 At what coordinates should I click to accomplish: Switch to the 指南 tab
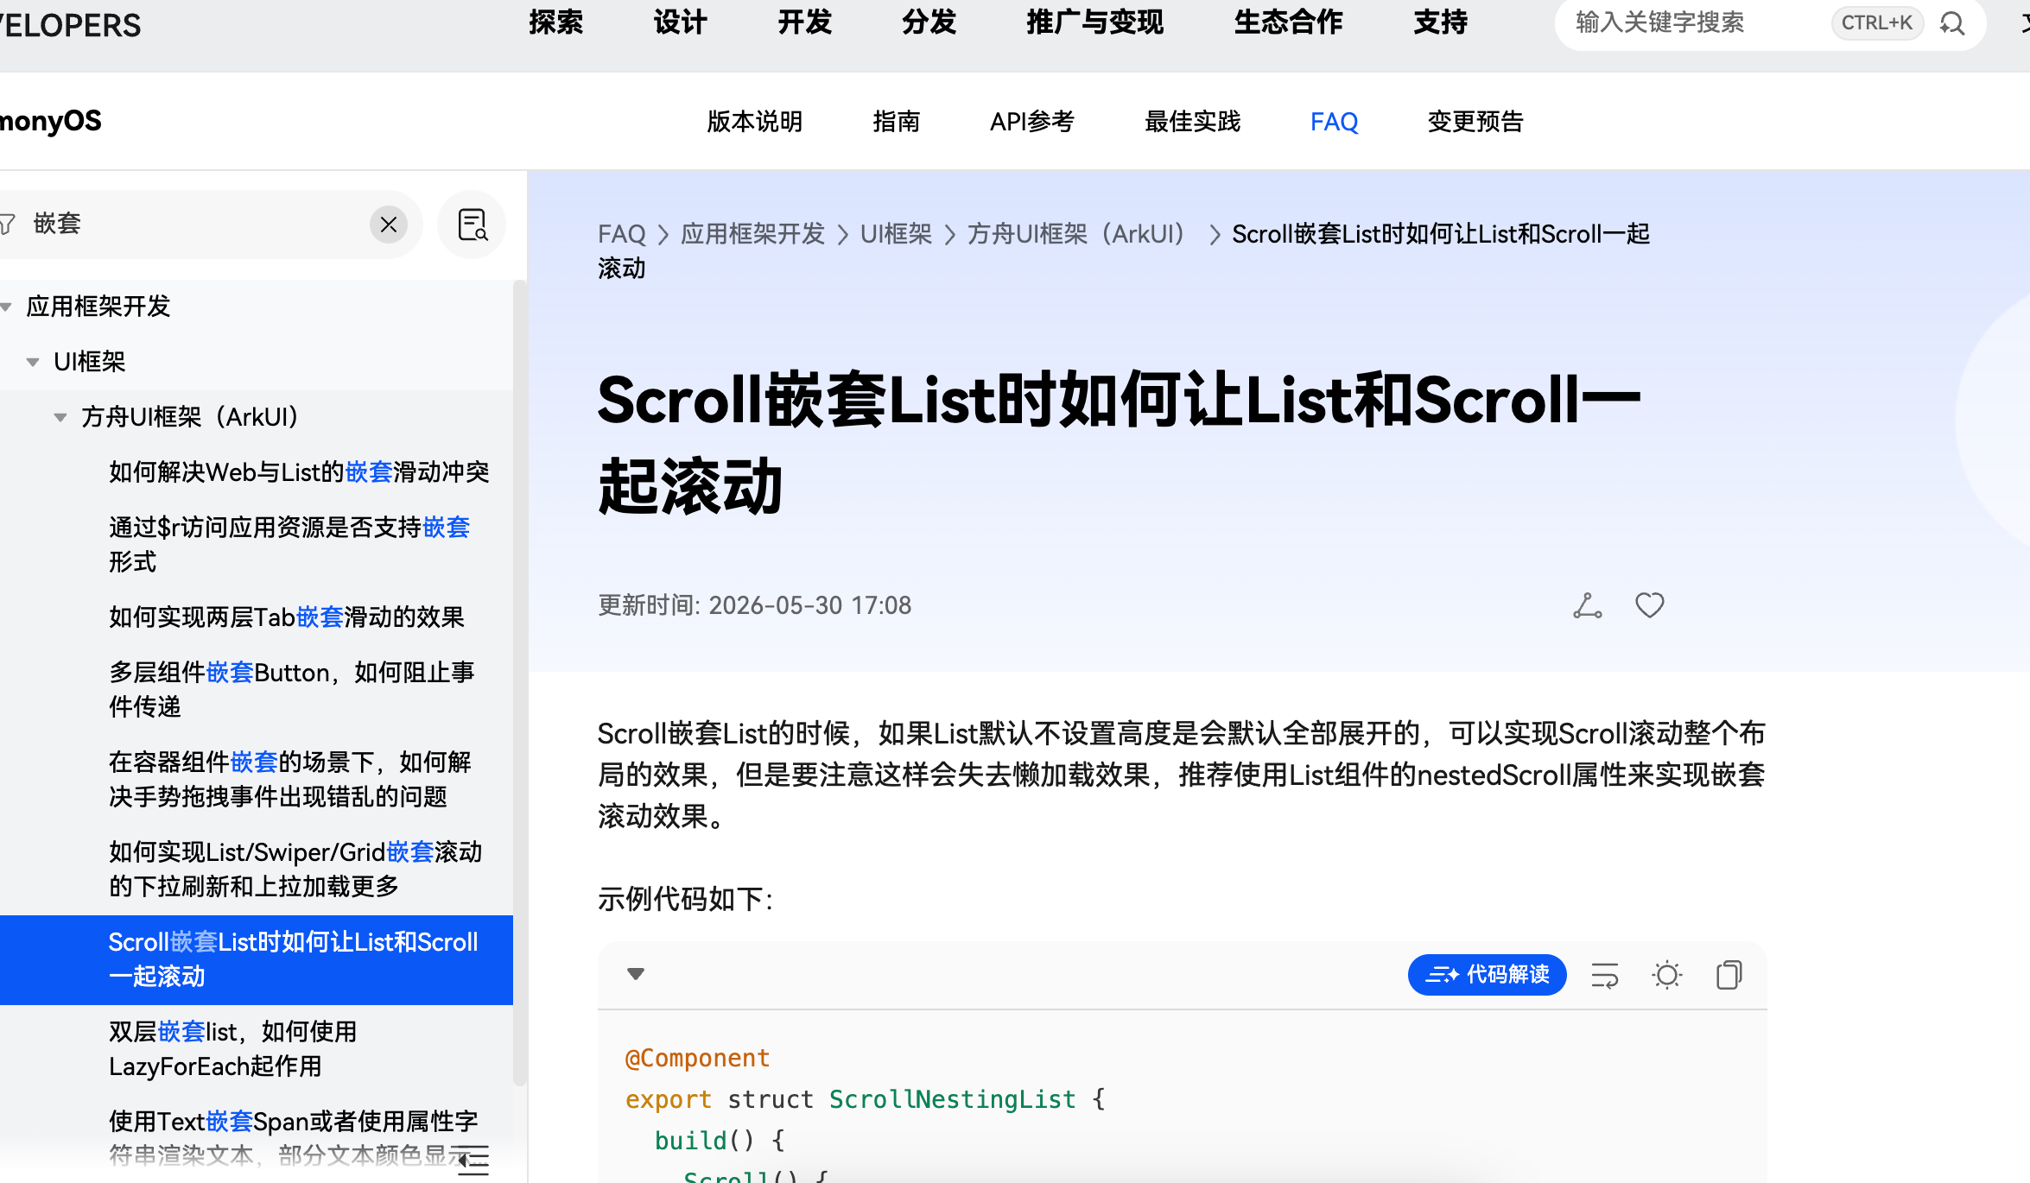(897, 122)
